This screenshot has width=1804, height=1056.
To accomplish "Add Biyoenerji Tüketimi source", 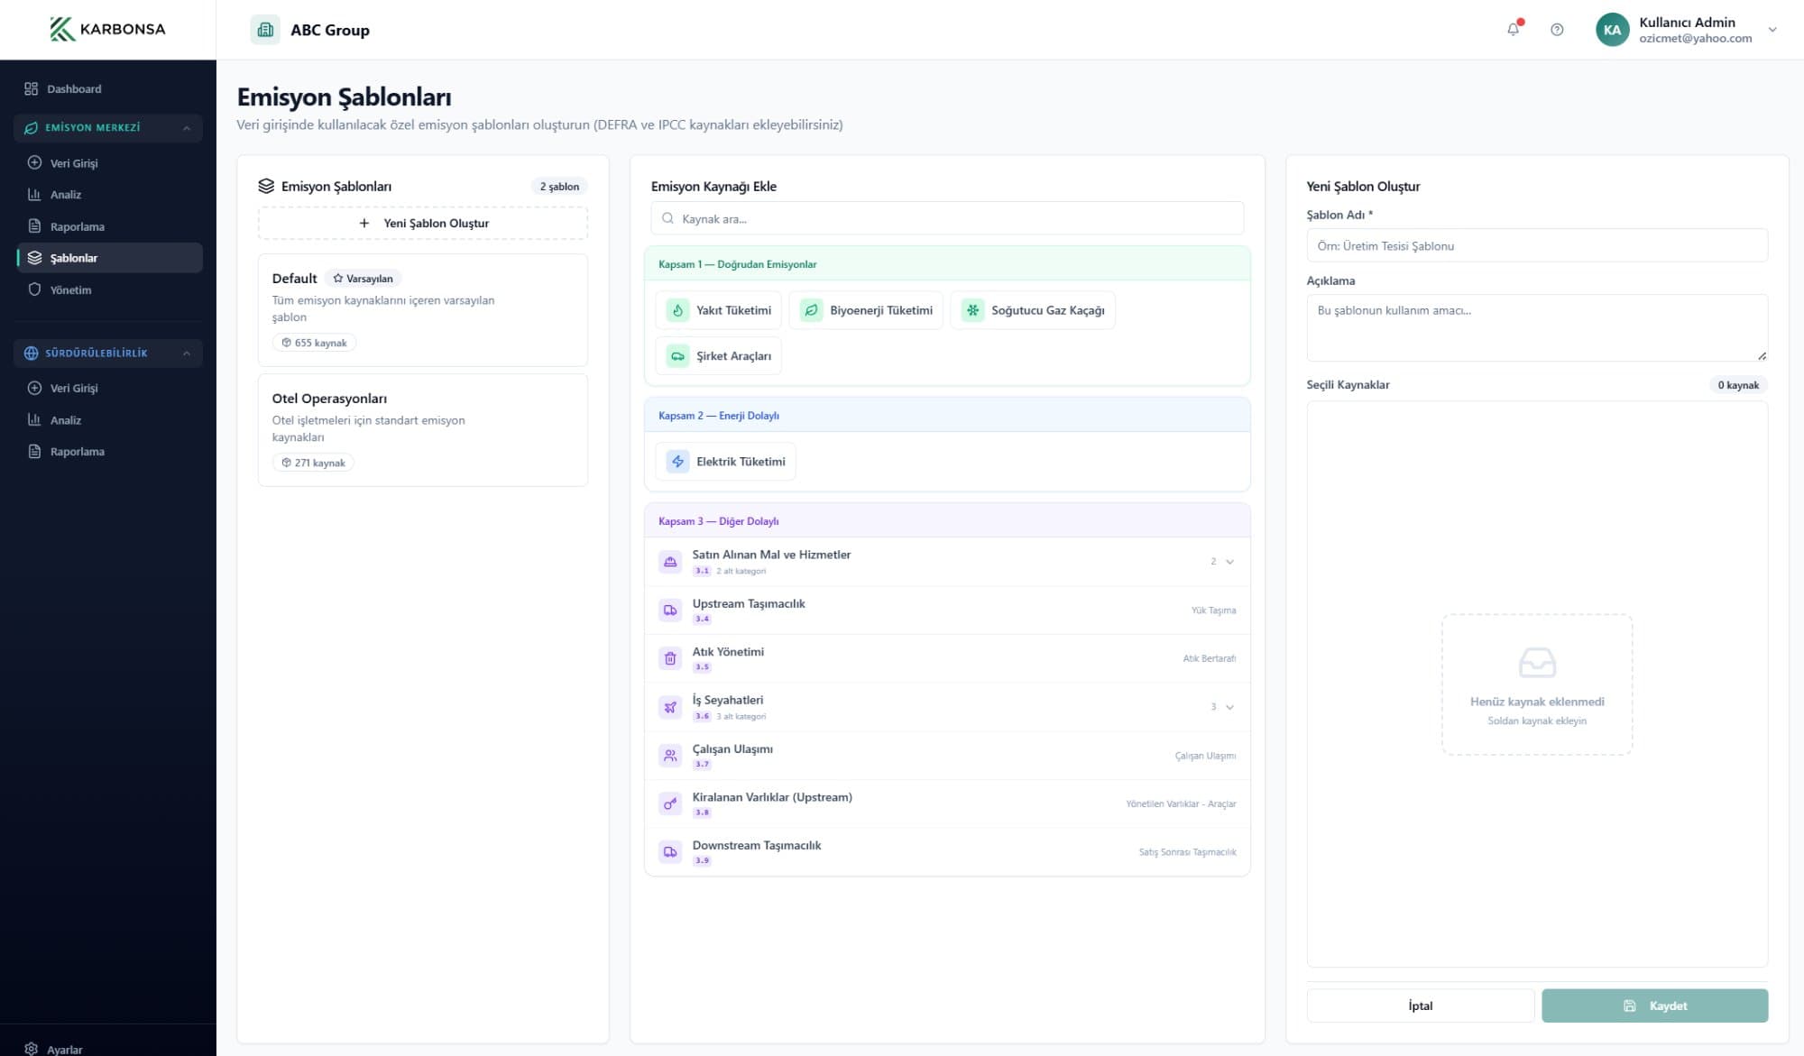I will coord(866,310).
